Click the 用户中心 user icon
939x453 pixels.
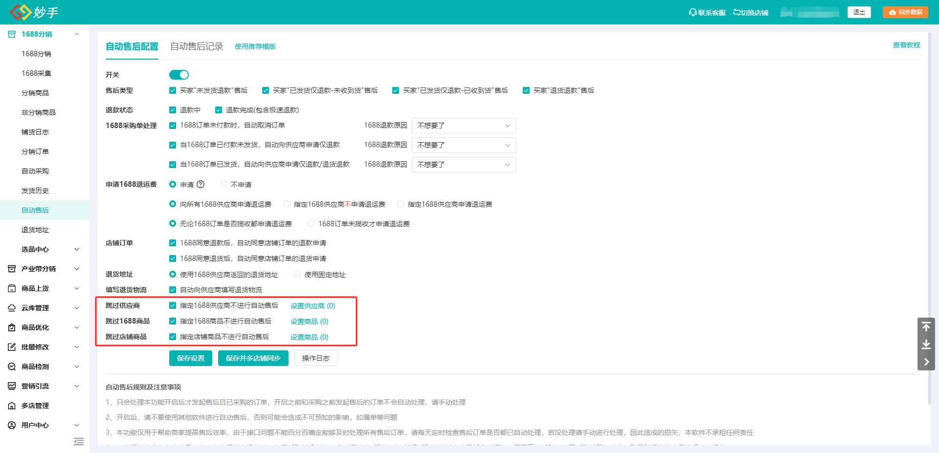click(12, 425)
